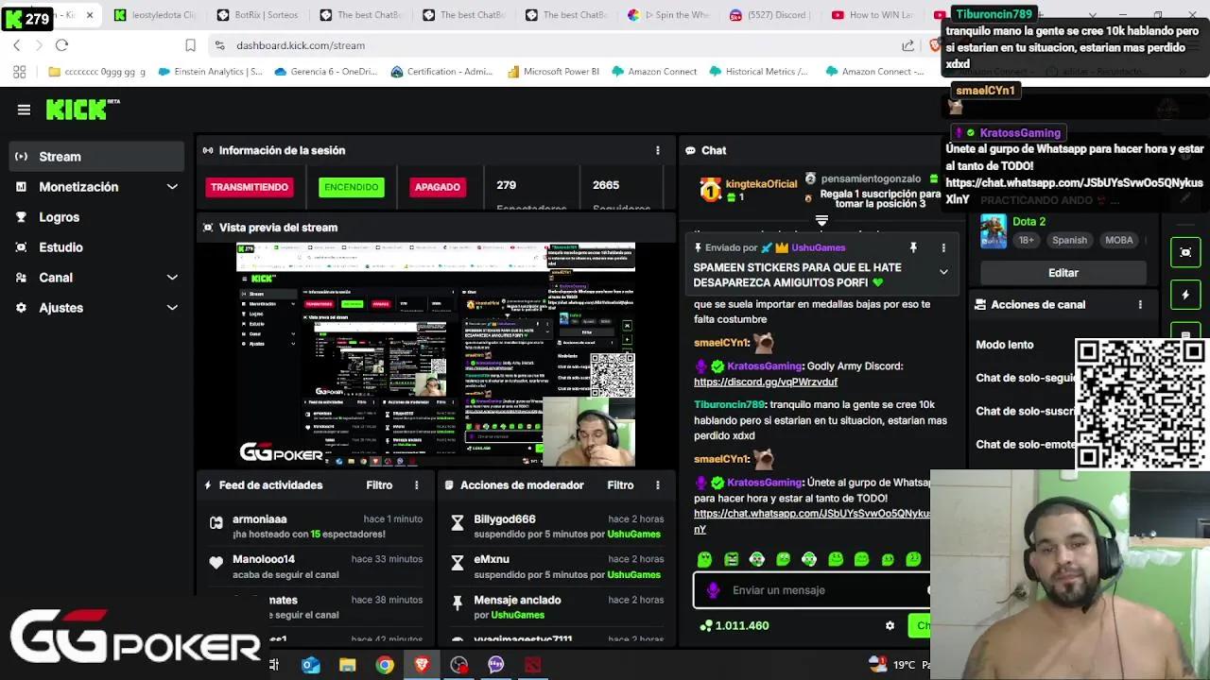Viewport: 1210px width, 680px height.
Task: Open Logros in the sidebar
Action: [x=96, y=217]
